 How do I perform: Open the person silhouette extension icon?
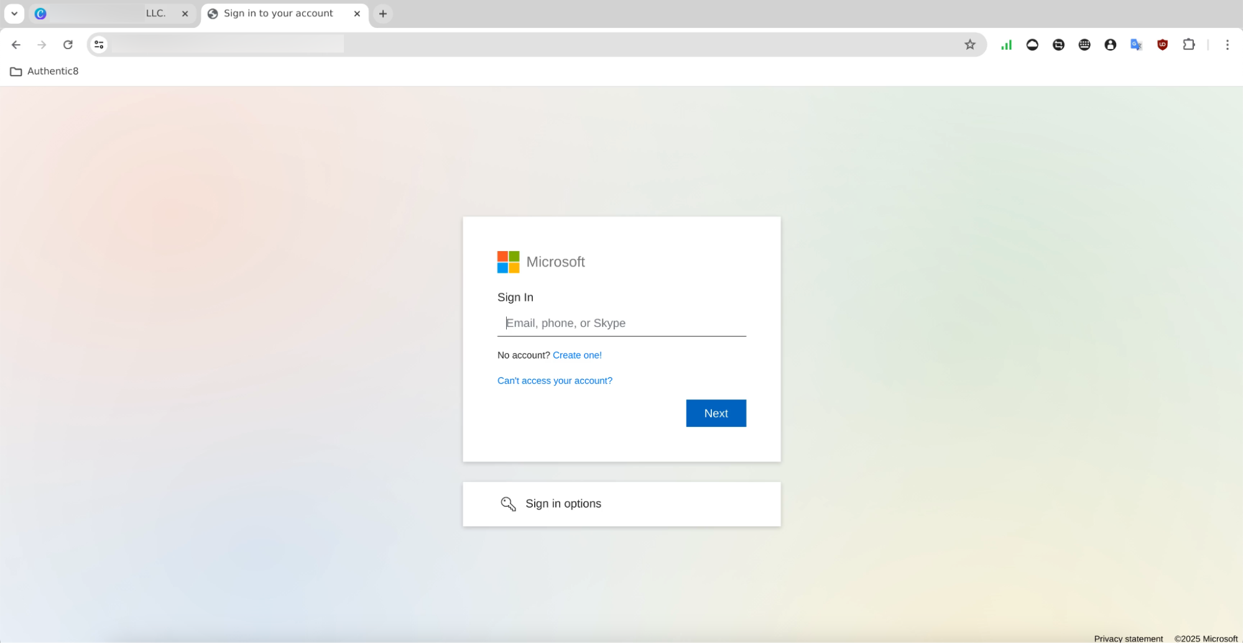click(x=1111, y=45)
